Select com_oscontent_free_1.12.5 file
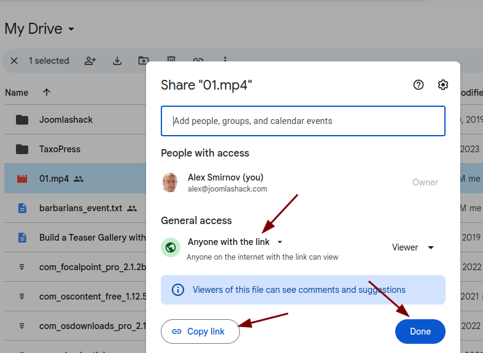483x353 pixels. tap(93, 297)
